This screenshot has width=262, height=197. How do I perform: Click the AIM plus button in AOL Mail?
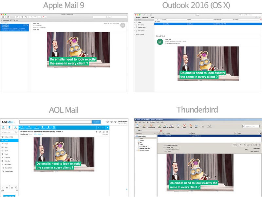click(17, 190)
